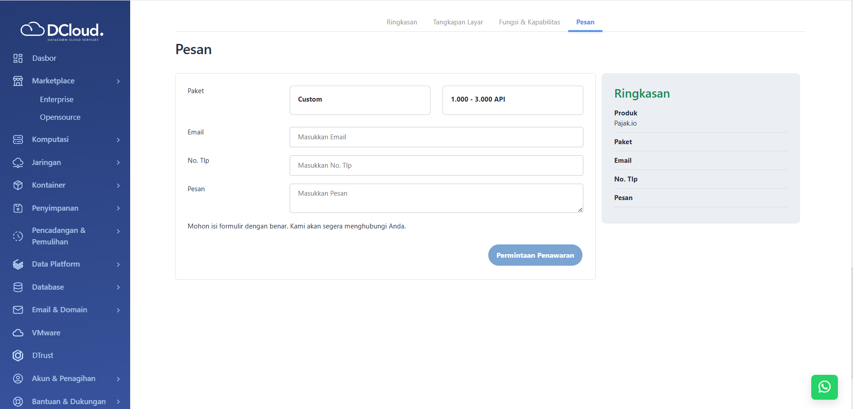Screen dimensions: 853x409
Task: Select the Custom package option
Action: click(x=360, y=100)
